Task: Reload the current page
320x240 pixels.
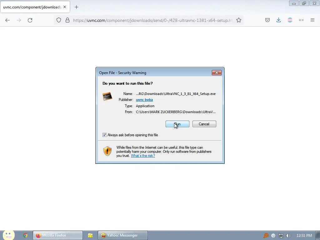Action: point(30,20)
